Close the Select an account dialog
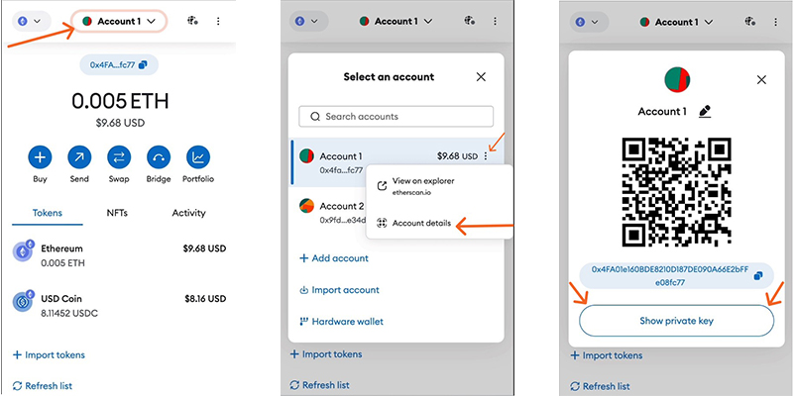 pos(481,77)
